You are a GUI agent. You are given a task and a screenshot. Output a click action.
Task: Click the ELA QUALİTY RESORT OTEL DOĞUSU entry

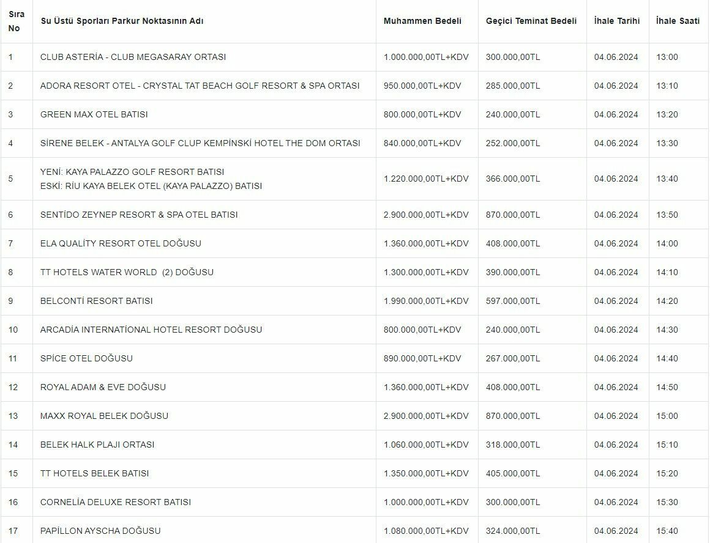click(121, 243)
